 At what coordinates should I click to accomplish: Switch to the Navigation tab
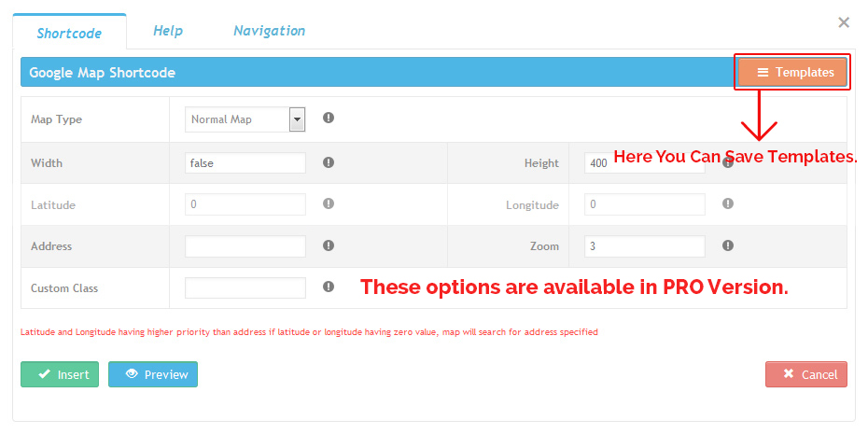(x=269, y=31)
